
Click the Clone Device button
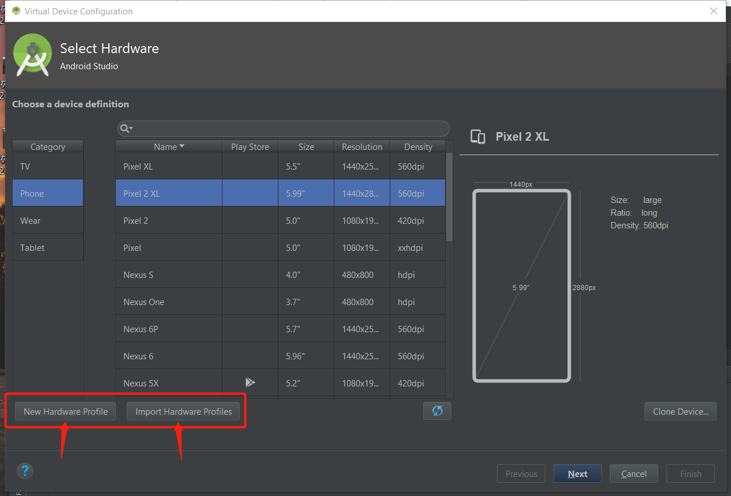coord(680,412)
